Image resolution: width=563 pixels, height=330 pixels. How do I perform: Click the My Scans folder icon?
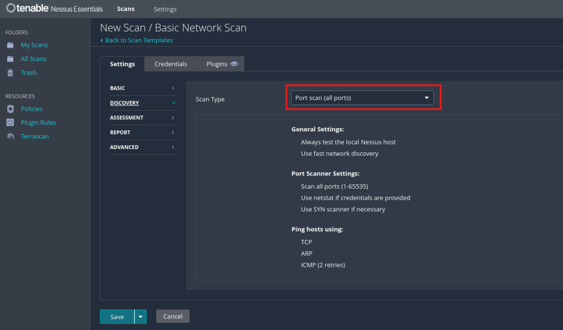click(x=10, y=45)
